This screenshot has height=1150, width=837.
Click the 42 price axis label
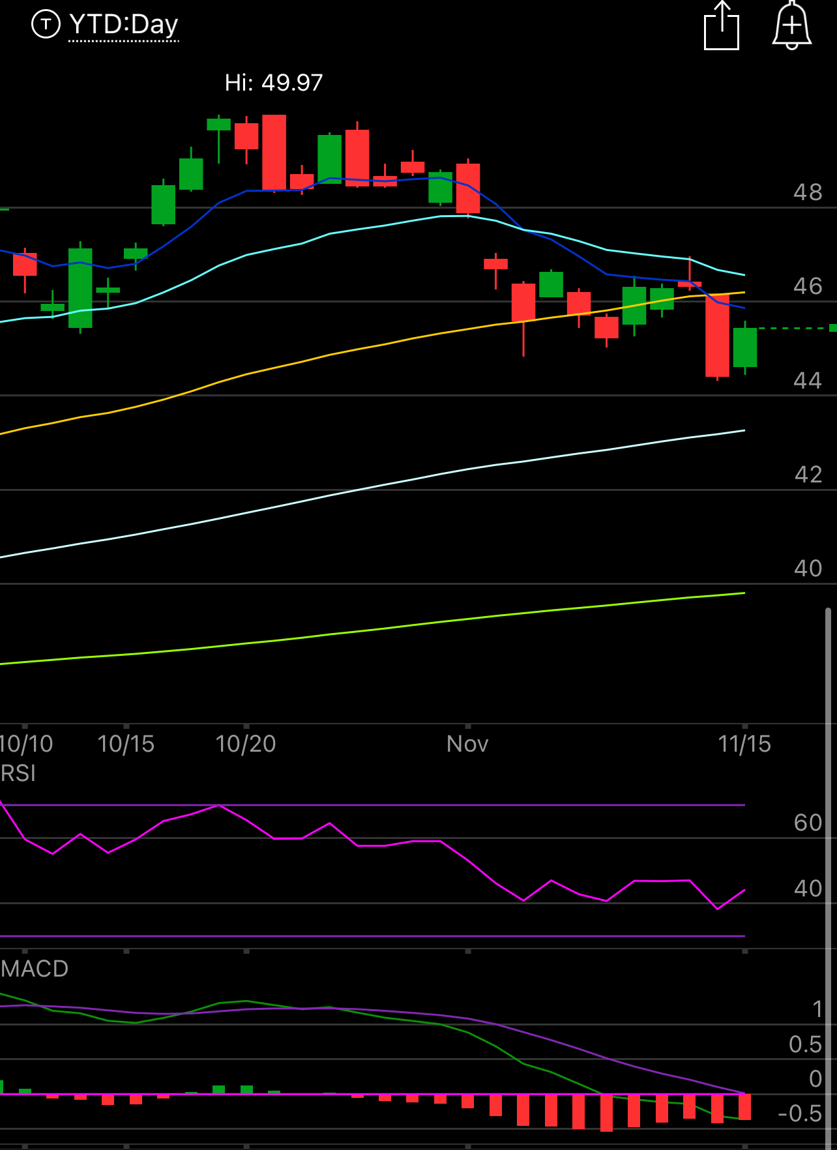pos(808,475)
